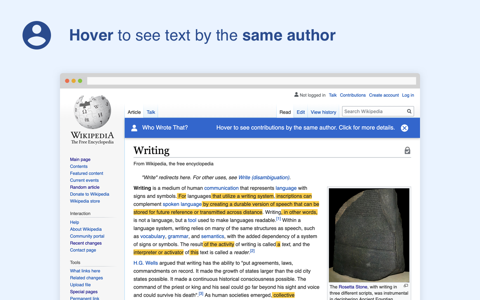The image size is (480, 300).
Task: Open the Rosetta Stone article link in caption
Action: coord(352,287)
